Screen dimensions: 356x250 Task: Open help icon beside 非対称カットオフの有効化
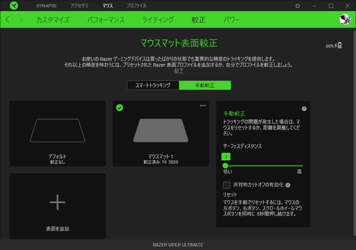tap(288, 185)
